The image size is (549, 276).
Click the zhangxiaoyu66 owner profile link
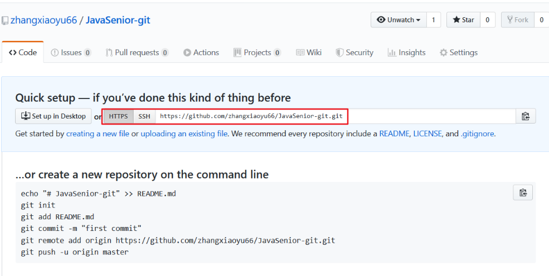click(43, 21)
